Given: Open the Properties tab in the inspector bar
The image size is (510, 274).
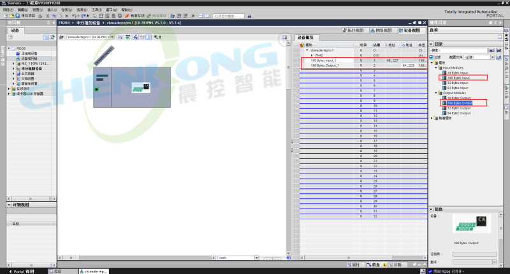Looking at the screenshot, I should [x=354, y=264].
